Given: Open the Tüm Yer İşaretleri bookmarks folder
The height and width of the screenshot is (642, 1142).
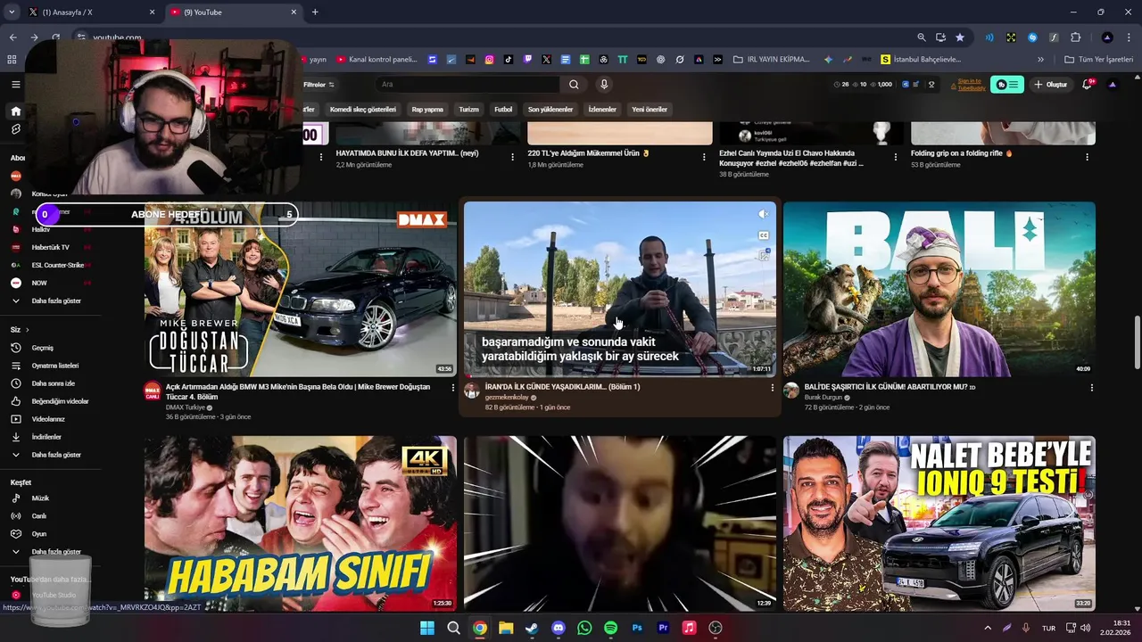Looking at the screenshot, I should pos(1099,60).
